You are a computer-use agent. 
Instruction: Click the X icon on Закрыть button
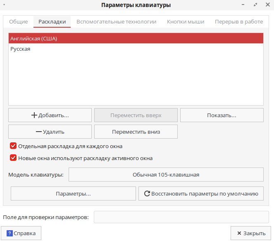coord(239,233)
